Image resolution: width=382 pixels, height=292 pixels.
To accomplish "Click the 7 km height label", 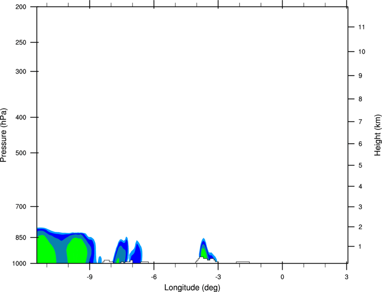I will click(360, 122).
